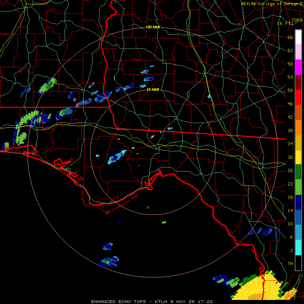Pick the light blue legend swatch
Screen dimensions: 304x304
pyautogui.click(x=298, y=232)
